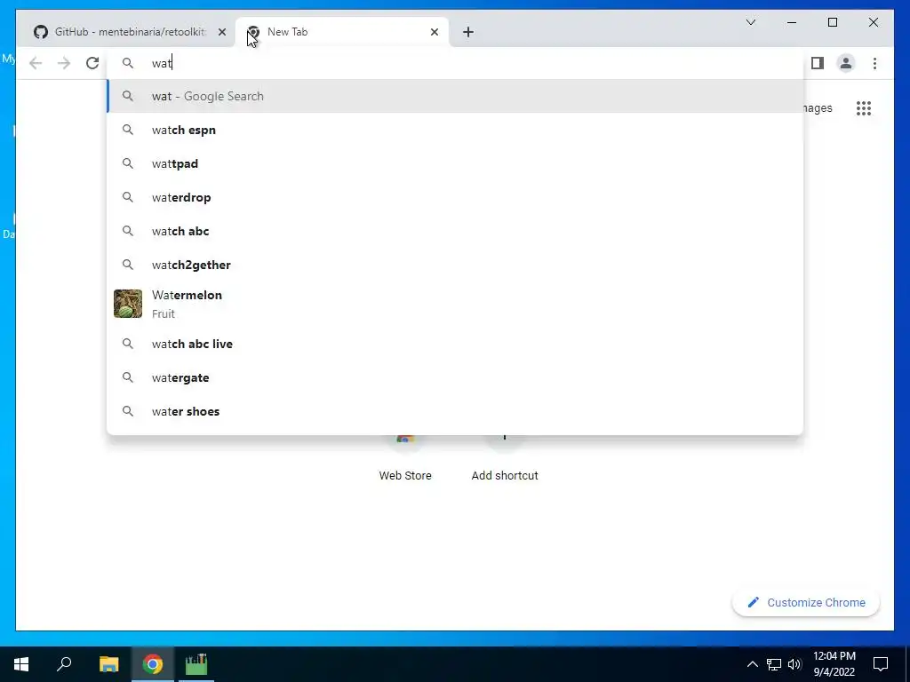Screen dimensions: 910x682
Task: Select the 'watch abc live' suggestion
Action: pyautogui.click(x=455, y=344)
